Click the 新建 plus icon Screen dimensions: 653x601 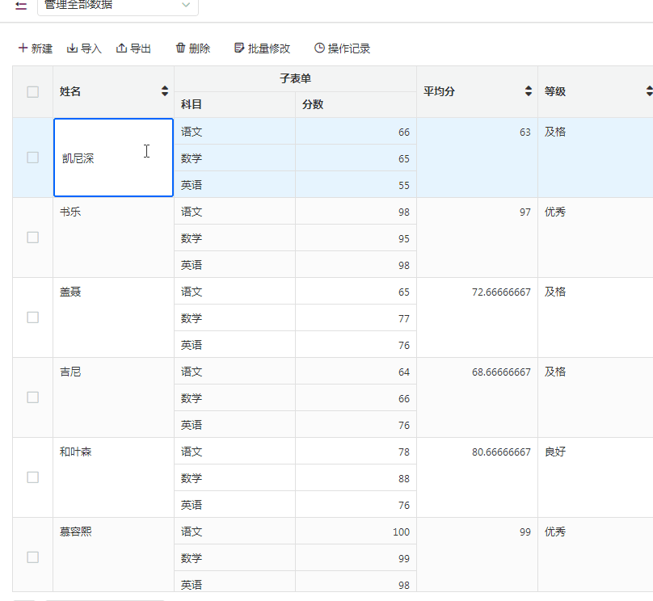coord(23,48)
